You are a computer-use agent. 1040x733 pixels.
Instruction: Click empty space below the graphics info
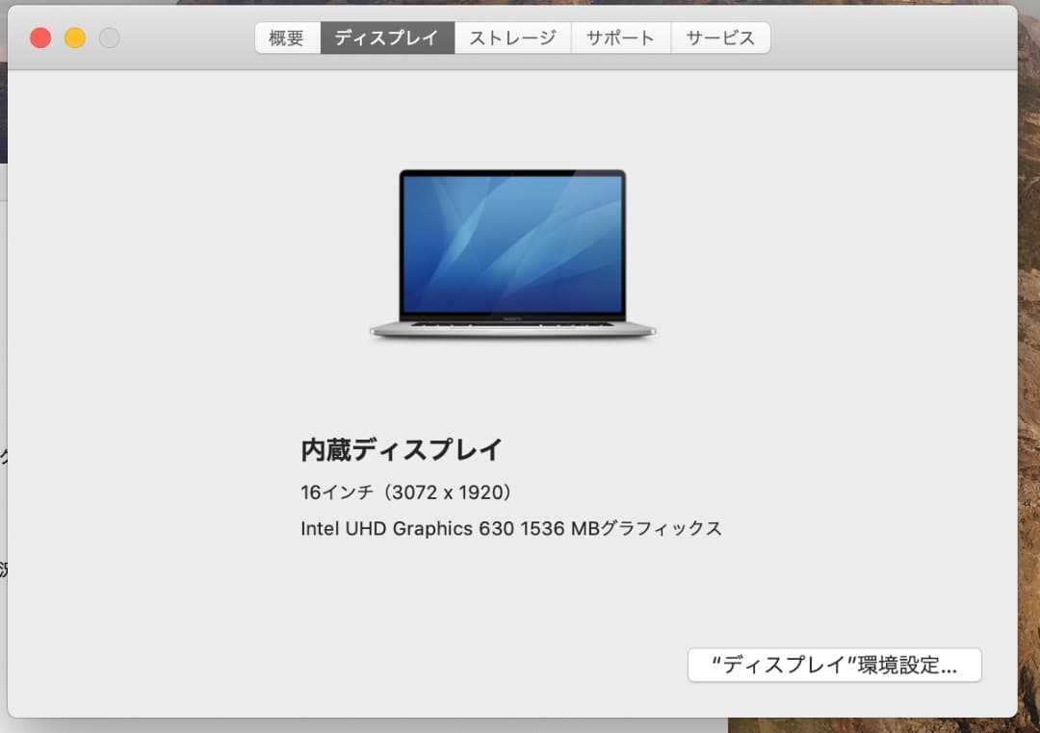point(510,592)
